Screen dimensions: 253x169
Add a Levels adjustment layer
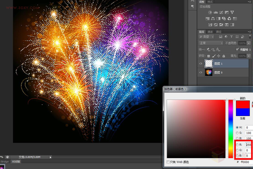pos(215,13)
